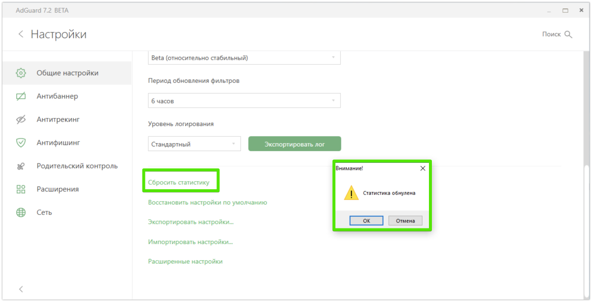This screenshot has width=592, height=302.
Task: Click the Антибаннер crossed banner icon
Action: tap(21, 97)
